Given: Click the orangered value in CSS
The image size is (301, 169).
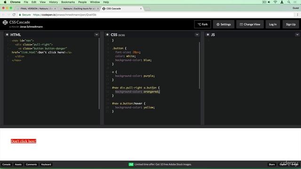Looking at the screenshot, I should point(151,92).
